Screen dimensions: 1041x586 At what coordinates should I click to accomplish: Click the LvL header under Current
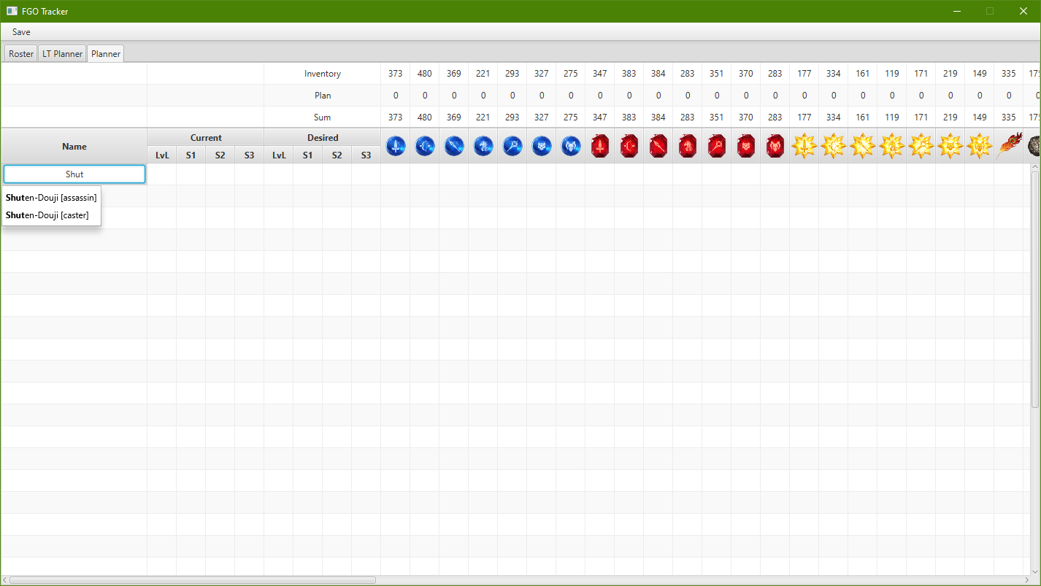pos(162,155)
